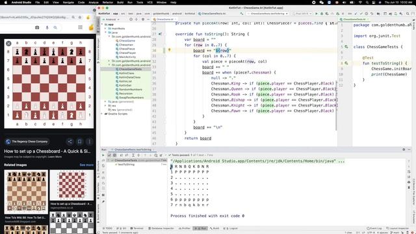The image size is (416, 234).
Task: Click the Project panel settings gear
Action: (143, 19)
